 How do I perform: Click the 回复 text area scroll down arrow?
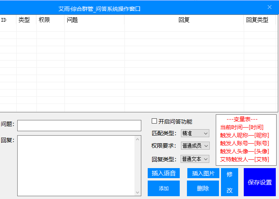[x=138, y=193]
